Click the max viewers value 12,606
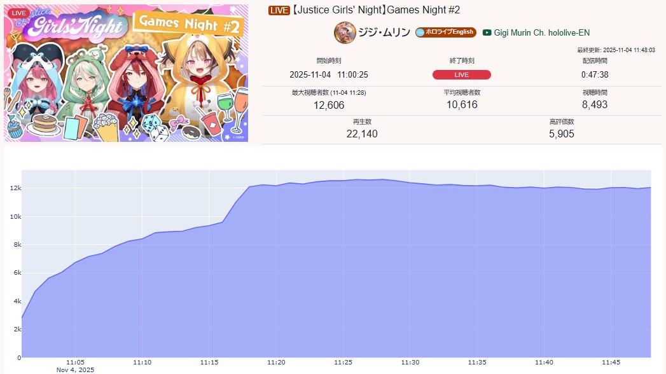Image resolution: width=666 pixels, height=374 pixels. [x=329, y=106]
